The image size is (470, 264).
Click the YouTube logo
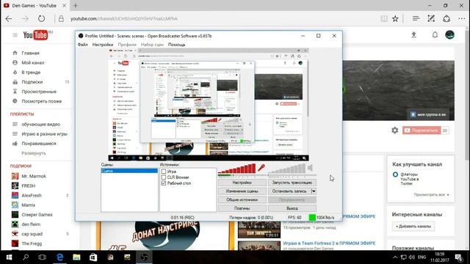tap(35, 35)
